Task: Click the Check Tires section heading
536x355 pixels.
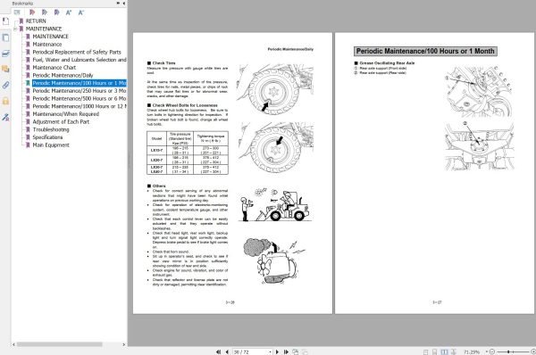Action: [x=163, y=63]
